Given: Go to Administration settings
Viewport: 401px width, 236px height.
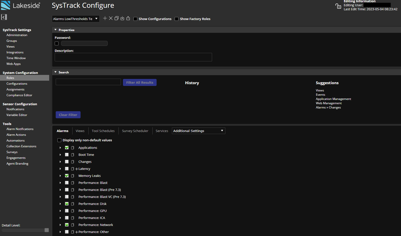Looking at the screenshot, I should 17,35.
